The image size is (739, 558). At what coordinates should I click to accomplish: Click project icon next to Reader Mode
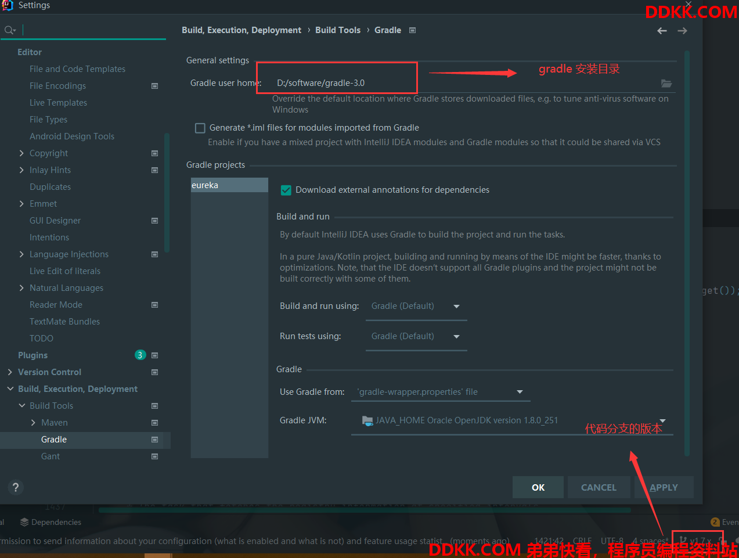point(154,305)
